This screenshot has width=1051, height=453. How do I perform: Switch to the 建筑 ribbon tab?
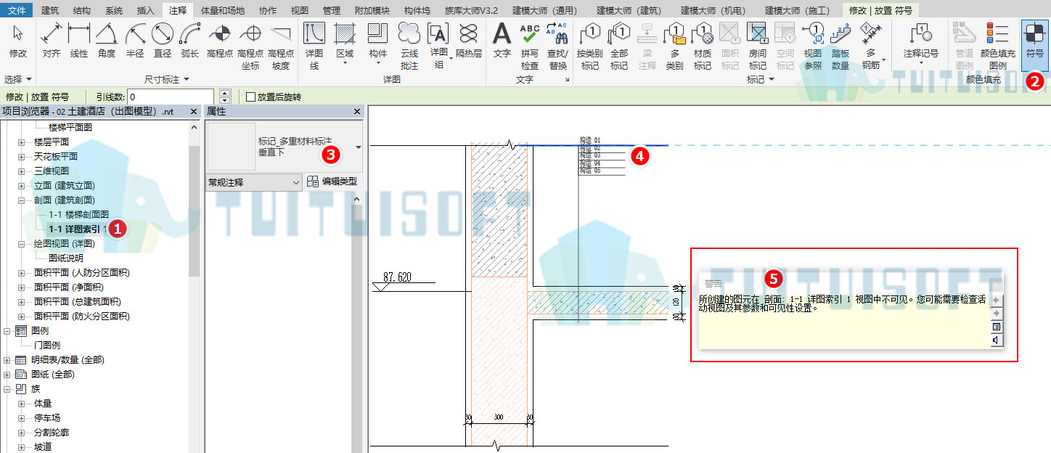coord(51,10)
